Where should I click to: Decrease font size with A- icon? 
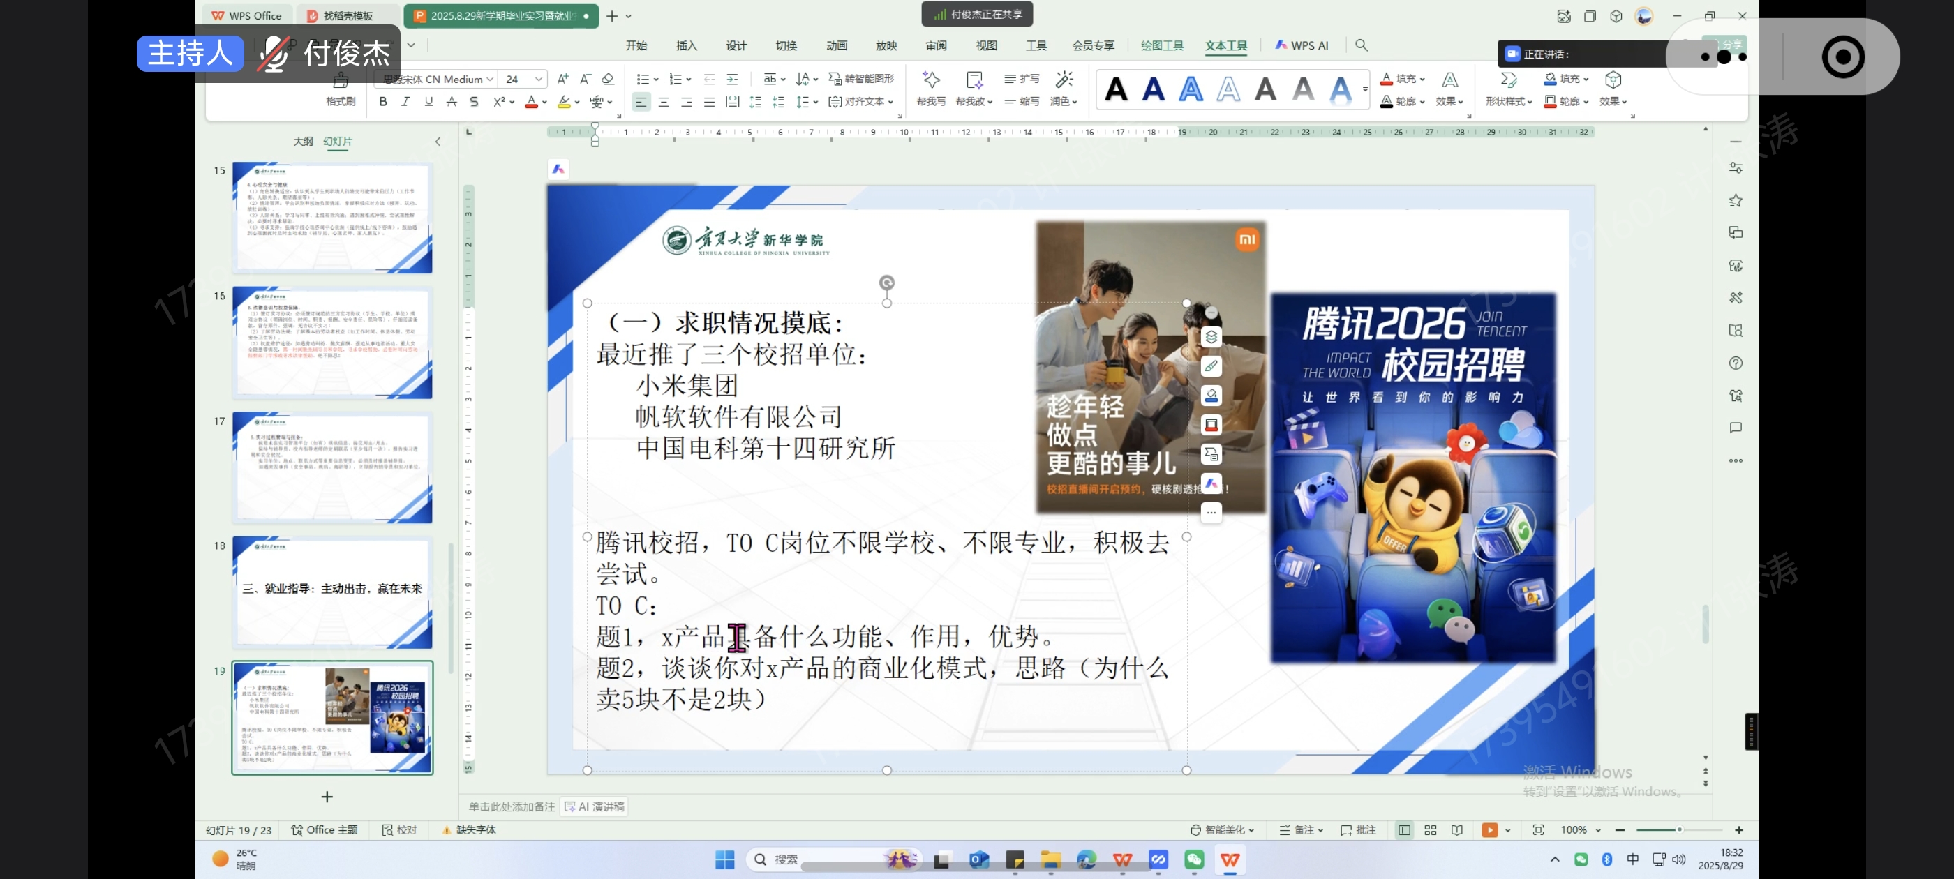[x=585, y=79]
